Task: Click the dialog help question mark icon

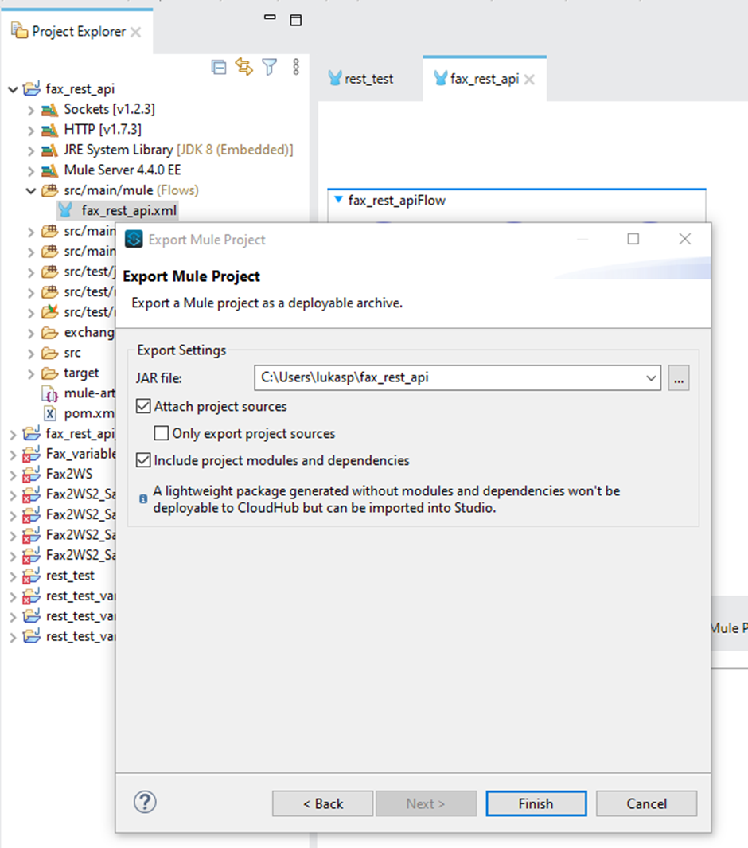Action: coord(146,802)
